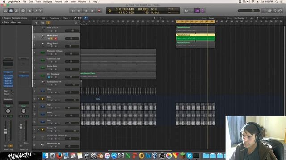The image size is (286, 160).
Task: Toggle the Replace mode button
Action: [186, 11]
